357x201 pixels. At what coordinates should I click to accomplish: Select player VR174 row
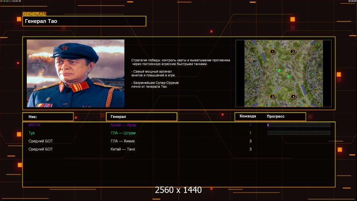pyautogui.click(x=179, y=125)
